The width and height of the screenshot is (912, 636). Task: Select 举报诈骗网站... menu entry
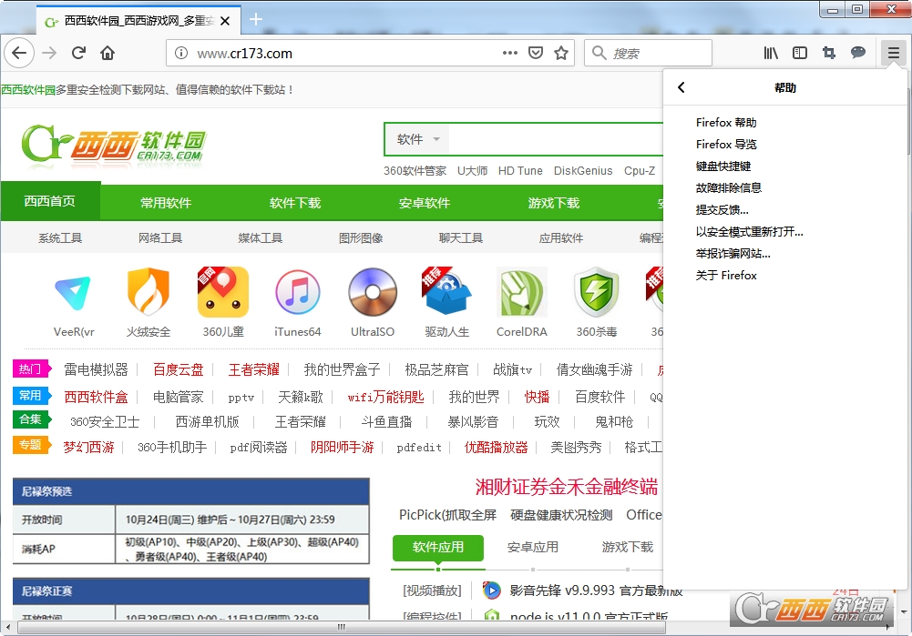click(x=733, y=253)
